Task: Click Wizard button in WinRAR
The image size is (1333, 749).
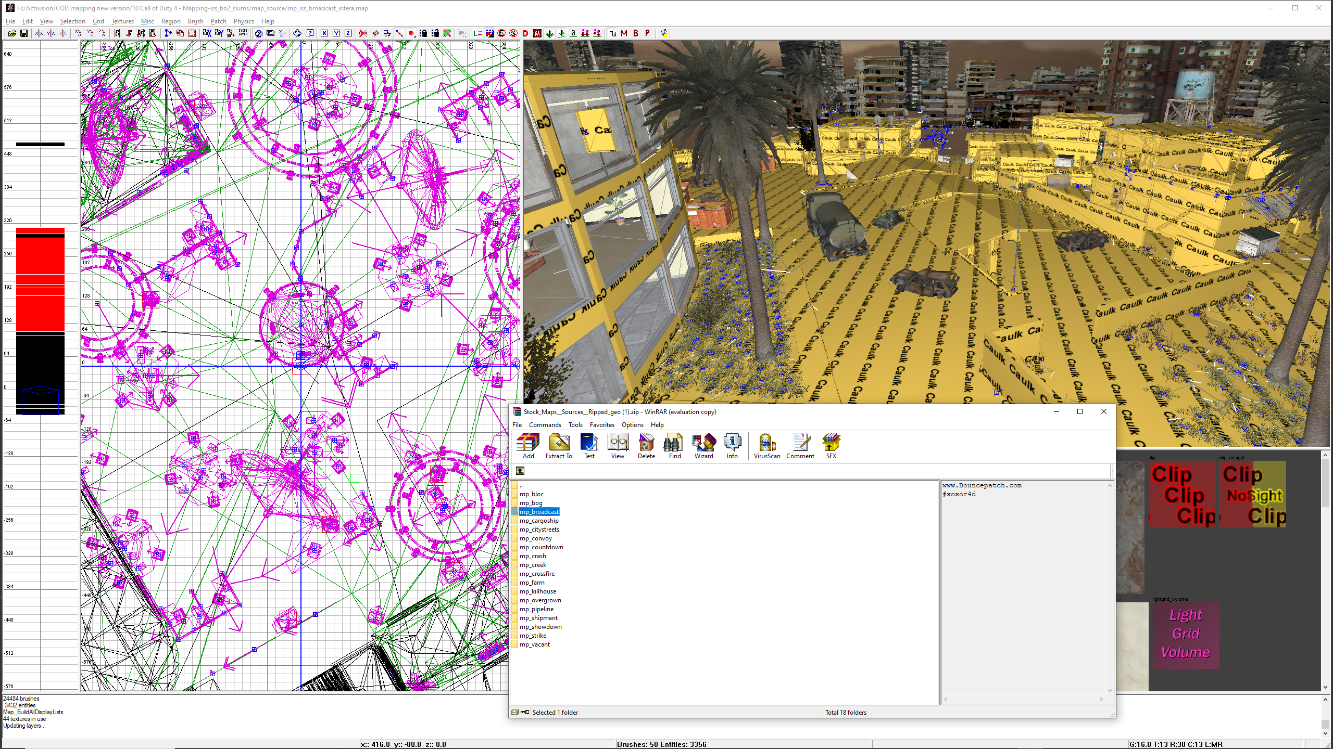Action: (703, 446)
